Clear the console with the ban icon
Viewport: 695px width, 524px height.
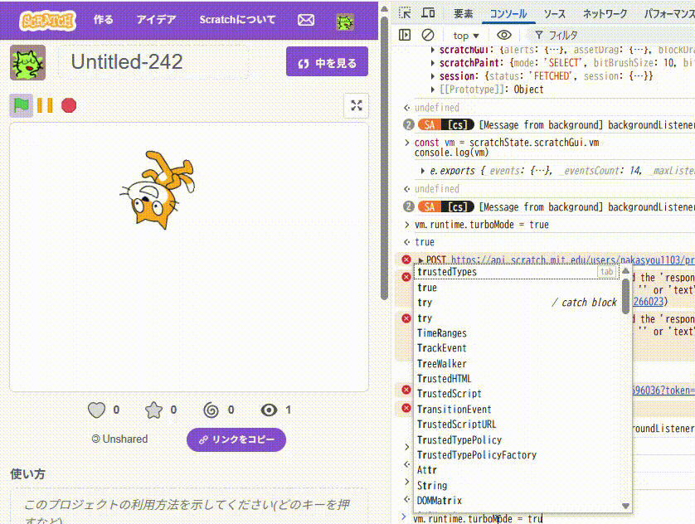tap(428, 35)
